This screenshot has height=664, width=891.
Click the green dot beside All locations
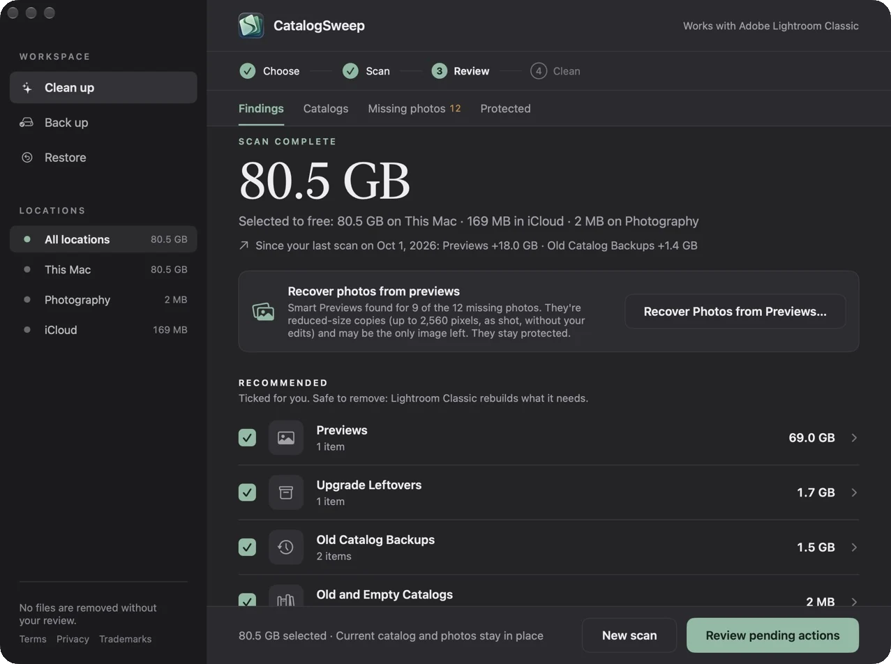27,239
